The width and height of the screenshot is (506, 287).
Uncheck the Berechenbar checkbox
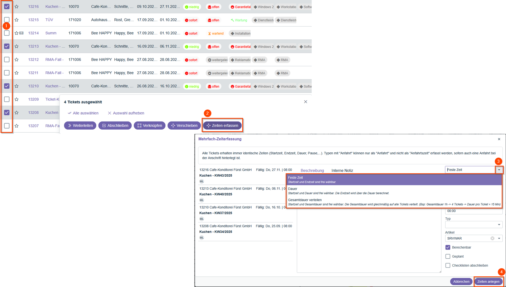(x=448, y=248)
